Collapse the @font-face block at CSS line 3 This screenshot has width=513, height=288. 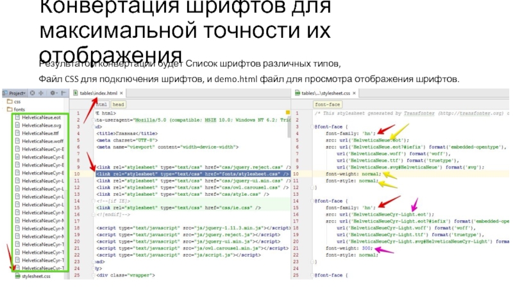point(312,127)
